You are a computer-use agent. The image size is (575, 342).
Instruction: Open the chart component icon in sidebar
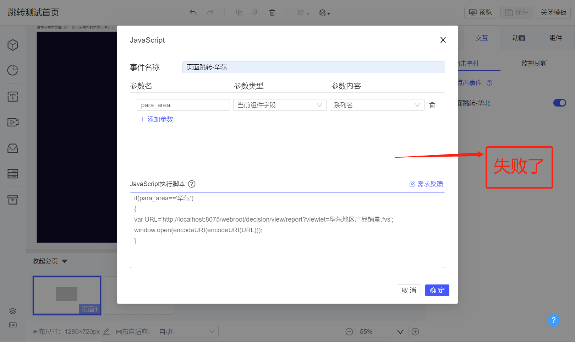(x=13, y=70)
